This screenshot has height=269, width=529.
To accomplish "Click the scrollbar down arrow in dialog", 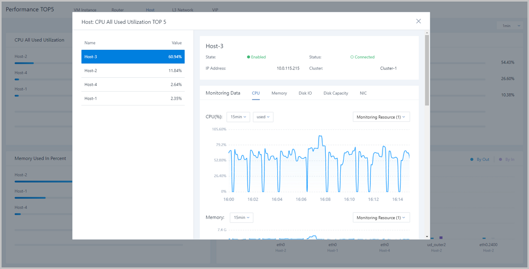I will click(427, 237).
